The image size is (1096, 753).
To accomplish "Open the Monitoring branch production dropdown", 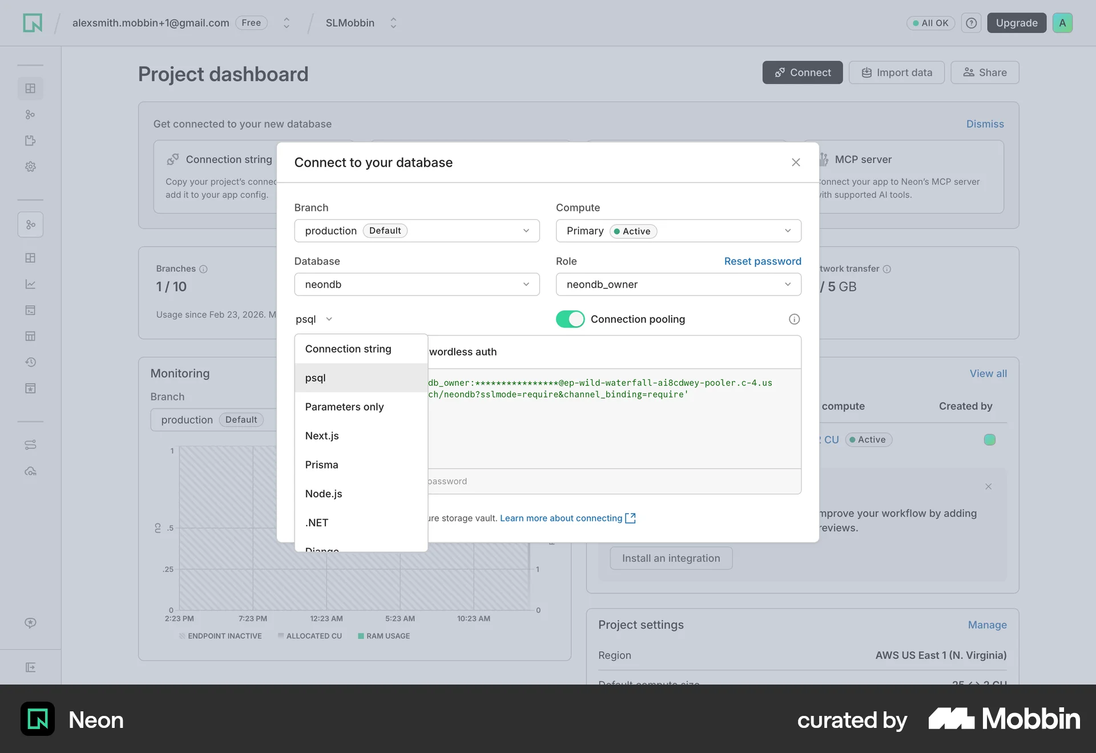I will click(213, 420).
